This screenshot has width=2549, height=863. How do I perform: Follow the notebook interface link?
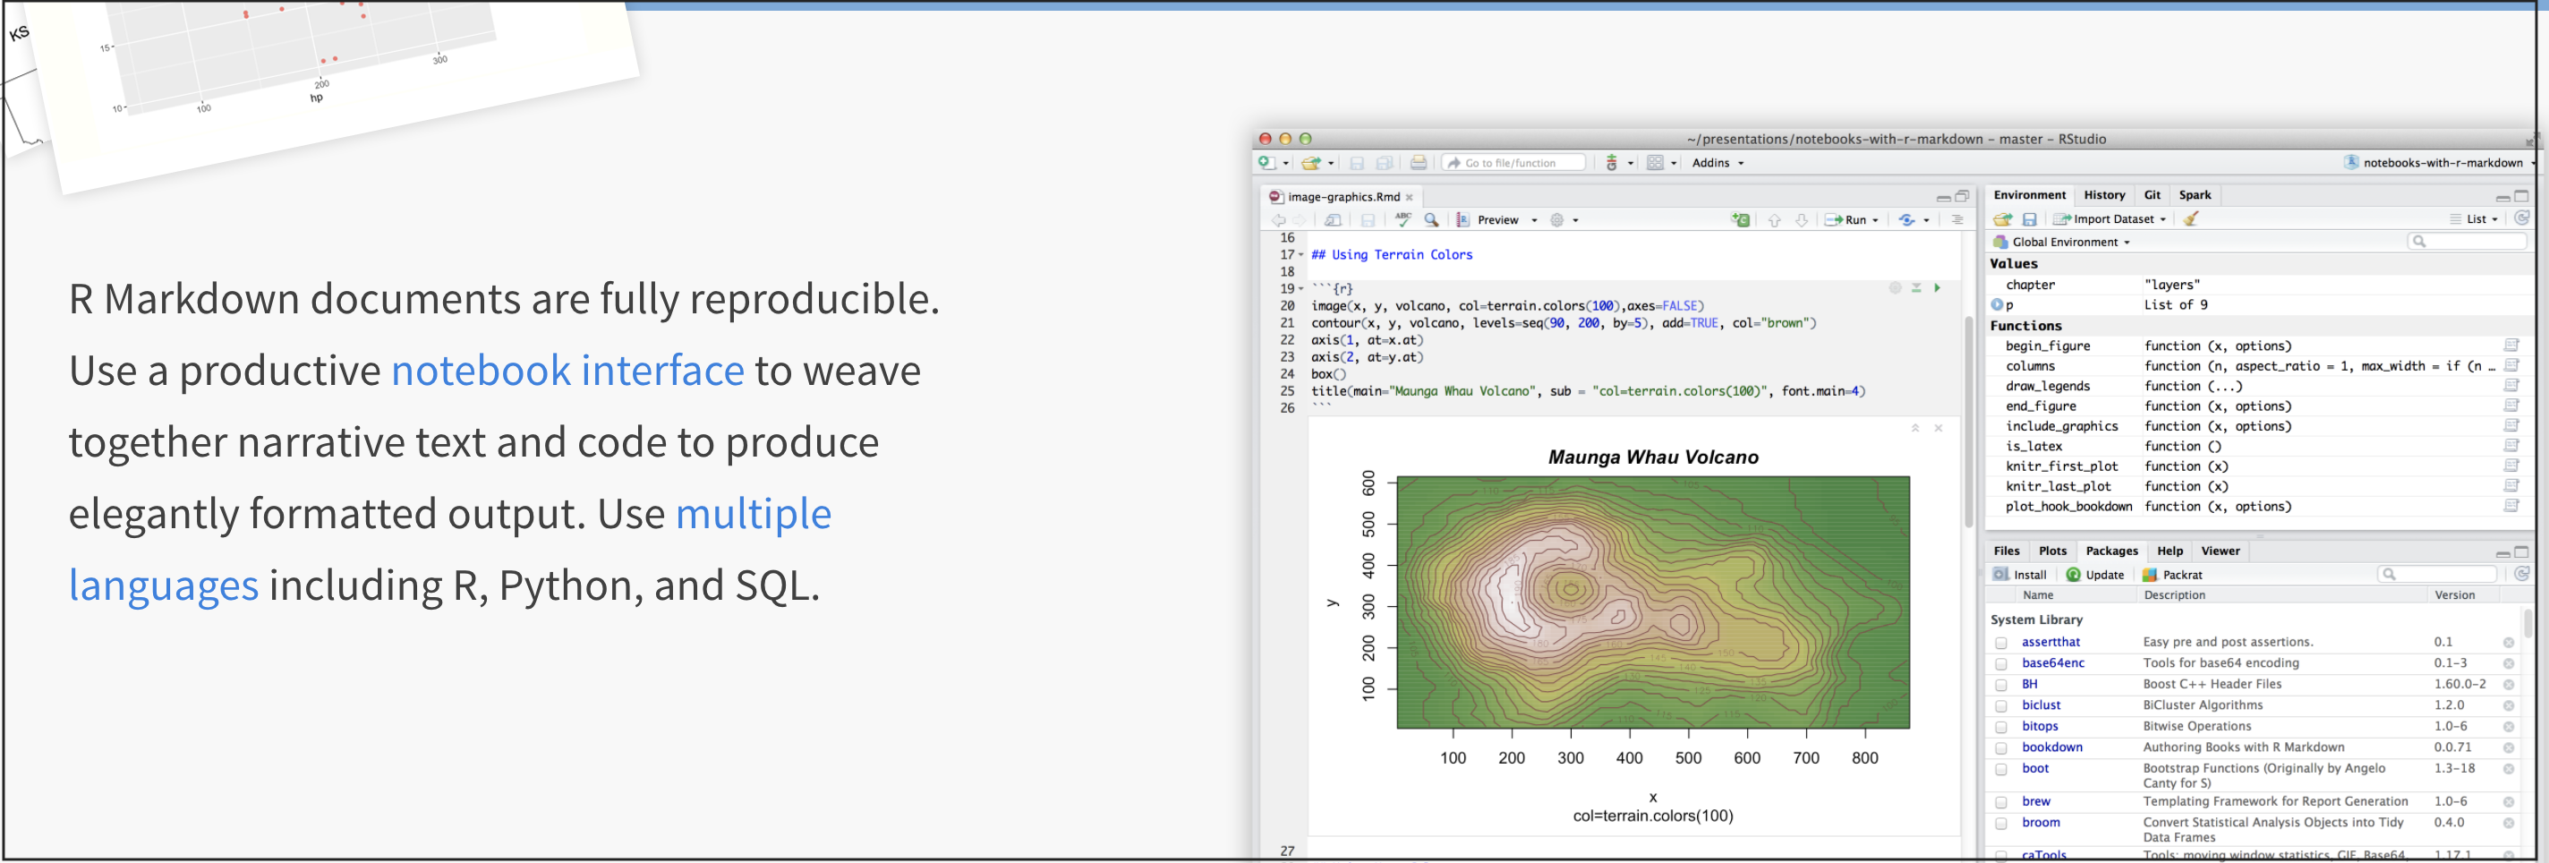(567, 372)
